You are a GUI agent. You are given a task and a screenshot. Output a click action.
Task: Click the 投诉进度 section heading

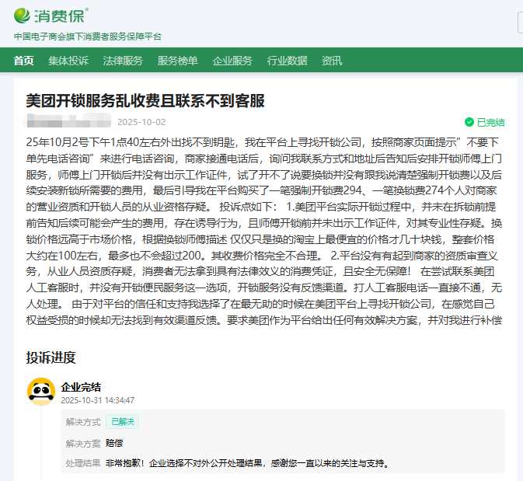pyautogui.click(x=51, y=357)
